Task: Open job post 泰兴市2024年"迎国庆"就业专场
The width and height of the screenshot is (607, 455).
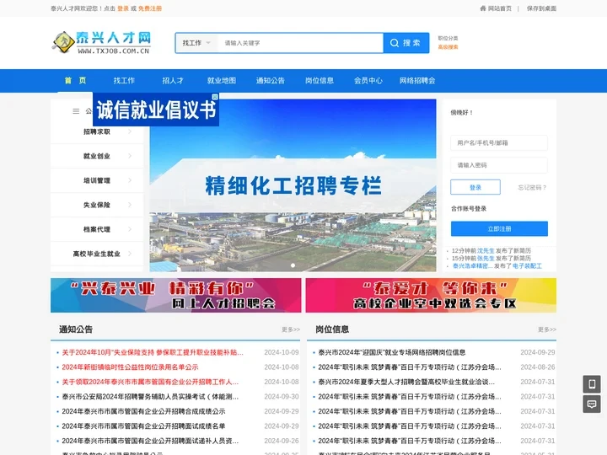Action: click(391, 352)
